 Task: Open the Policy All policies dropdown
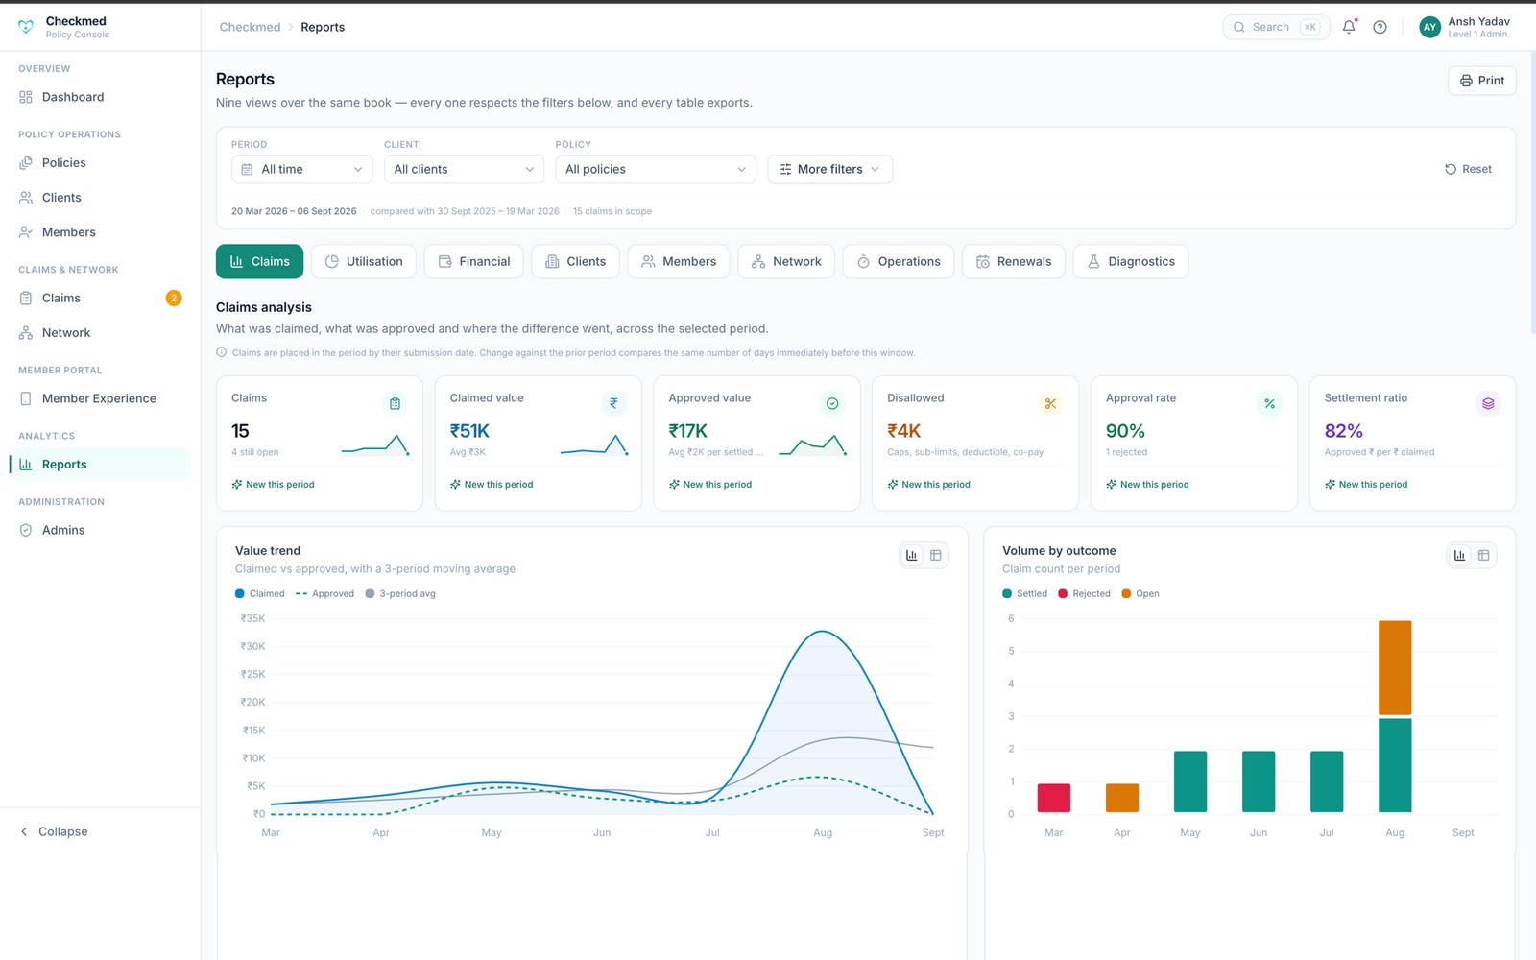(x=656, y=169)
